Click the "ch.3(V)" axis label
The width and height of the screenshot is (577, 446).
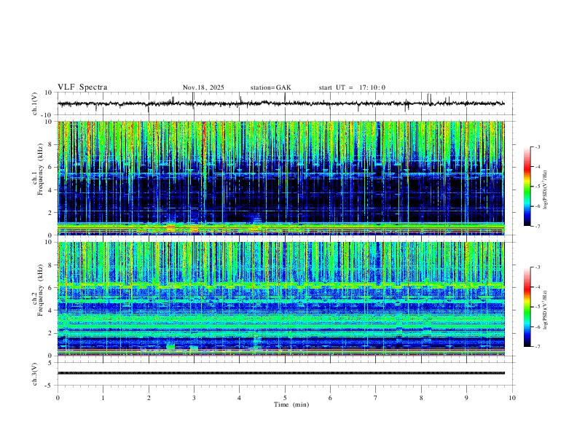coord(35,374)
